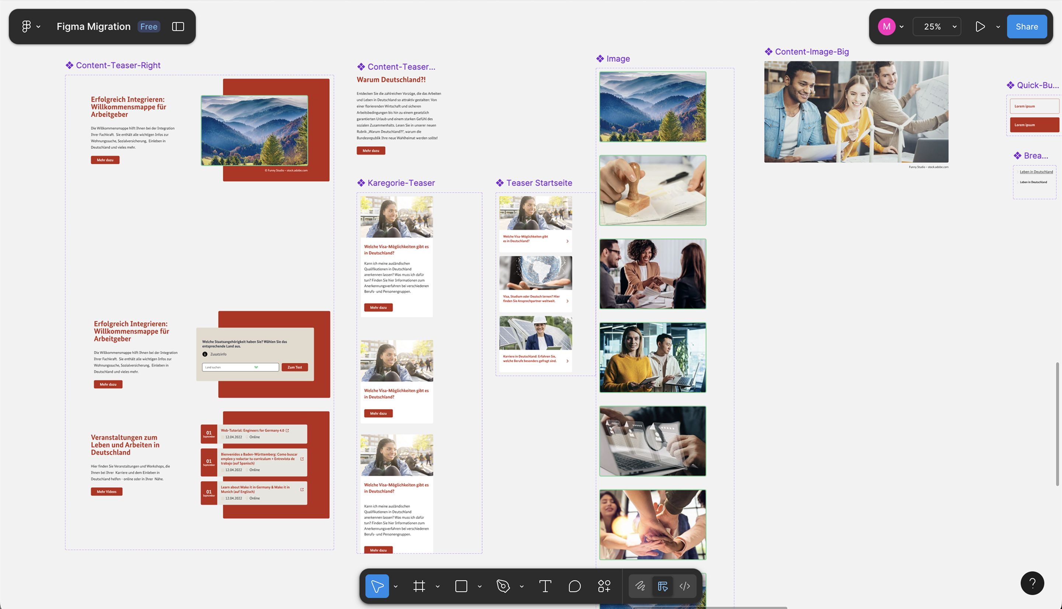The height and width of the screenshot is (609, 1062).
Task: Open the Actions and resources tool
Action: click(x=604, y=586)
